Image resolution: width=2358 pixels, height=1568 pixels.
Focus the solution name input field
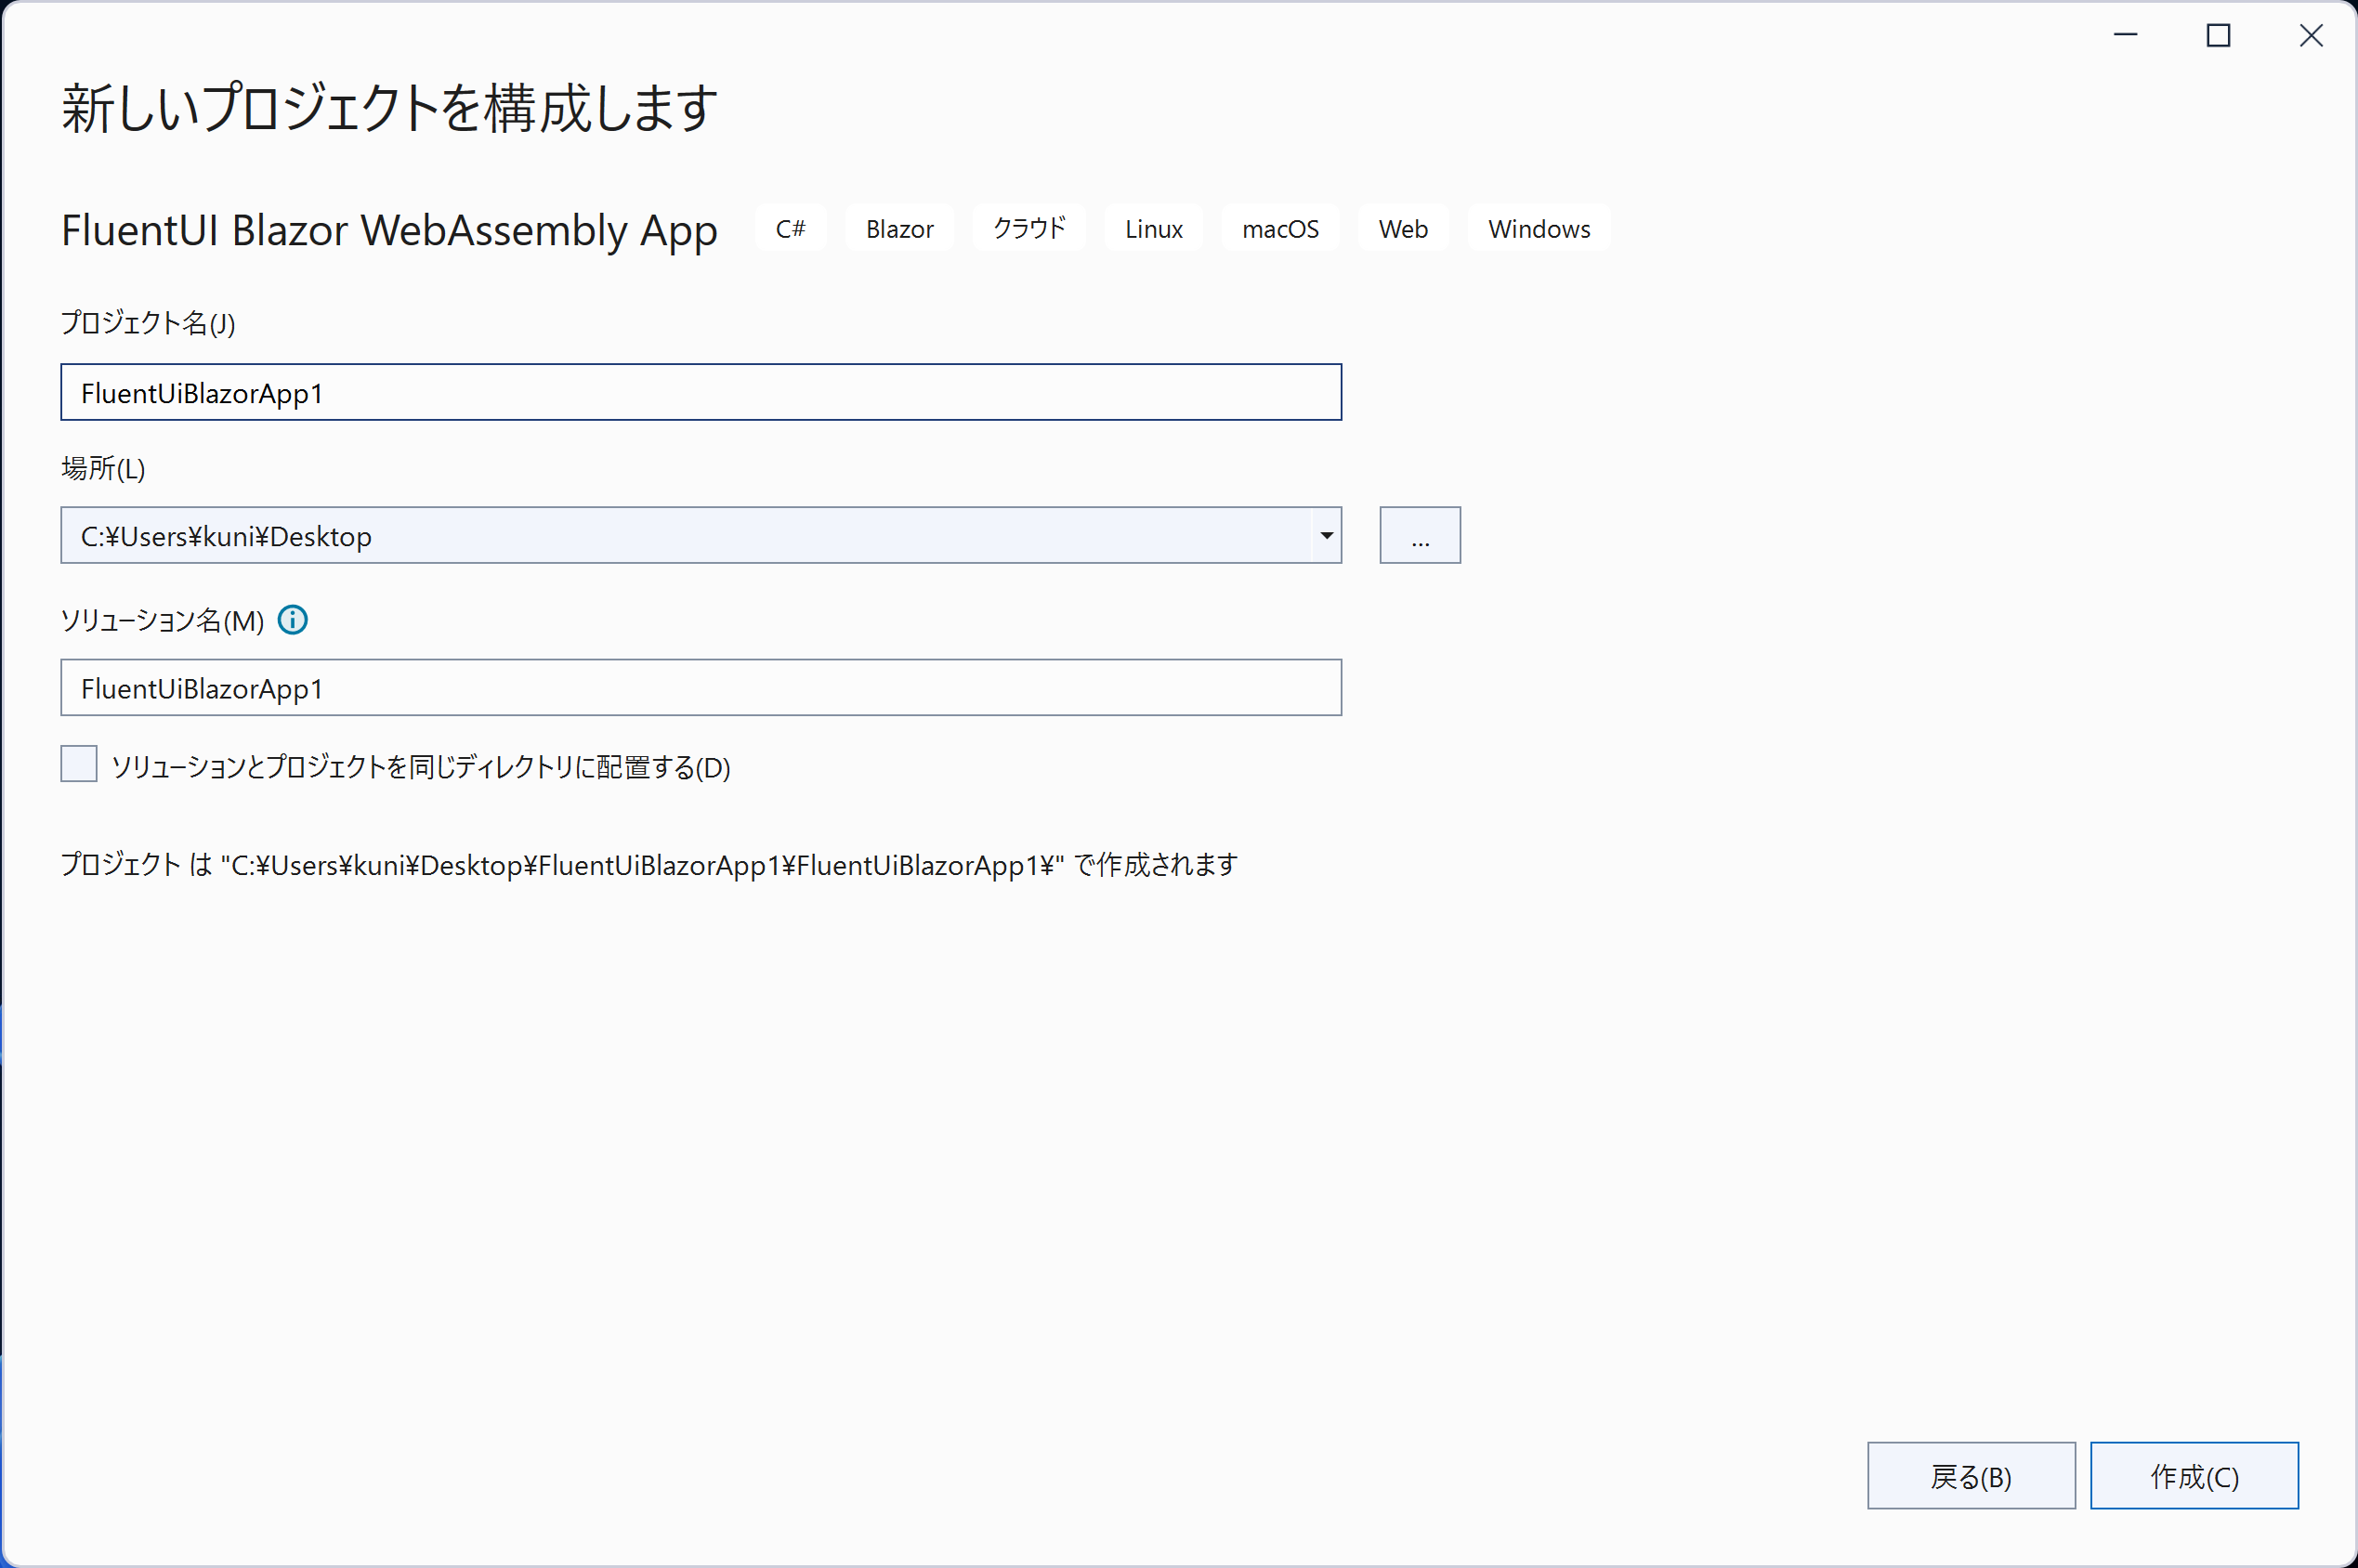701,688
